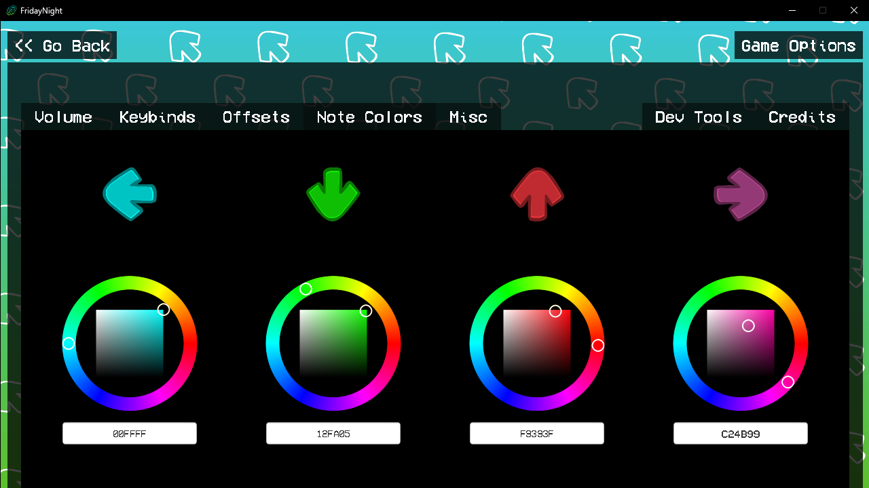Click the hue ring handle on the left arrow's color wheel
Viewport: 869px width, 488px height.
pos(69,344)
